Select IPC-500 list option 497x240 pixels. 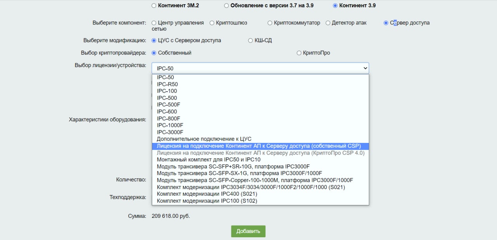point(260,98)
